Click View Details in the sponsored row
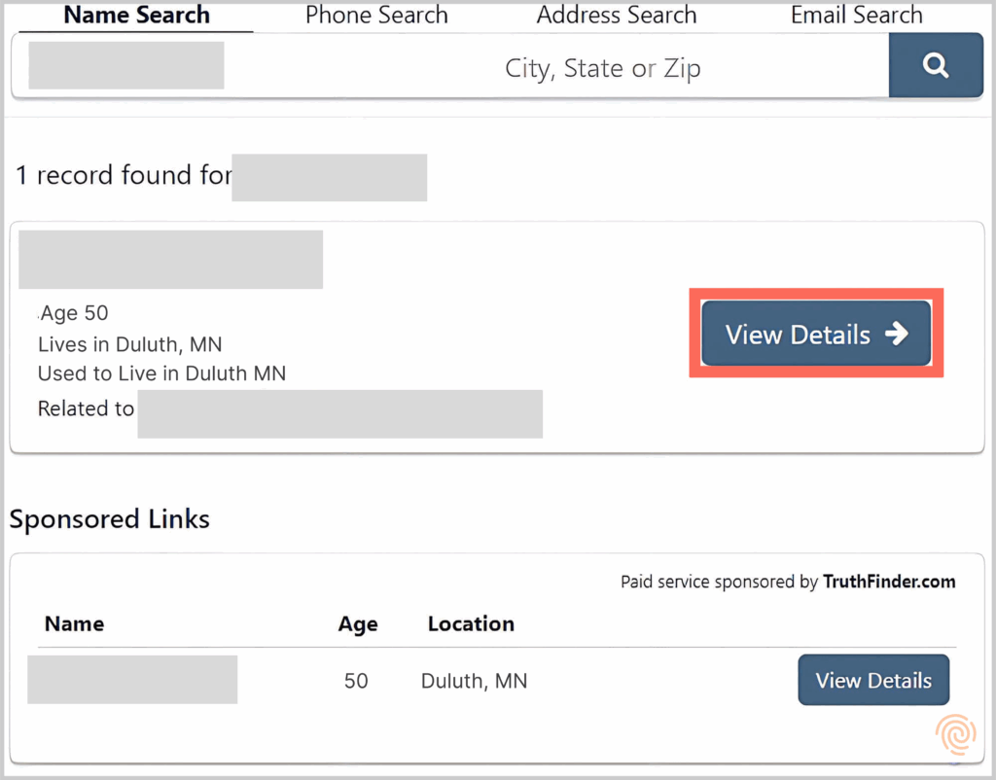Image resolution: width=996 pixels, height=780 pixels. 872,680
